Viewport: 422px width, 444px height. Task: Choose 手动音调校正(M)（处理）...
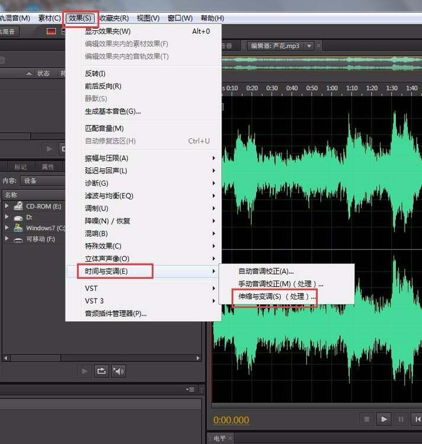287,284
